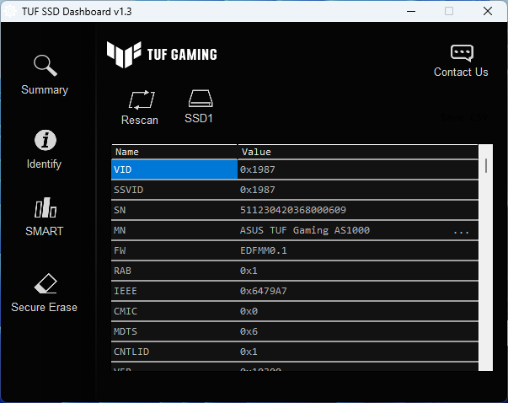Select the SSD1 drive
Image resolution: width=508 pixels, height=403 pixels.
199,107
